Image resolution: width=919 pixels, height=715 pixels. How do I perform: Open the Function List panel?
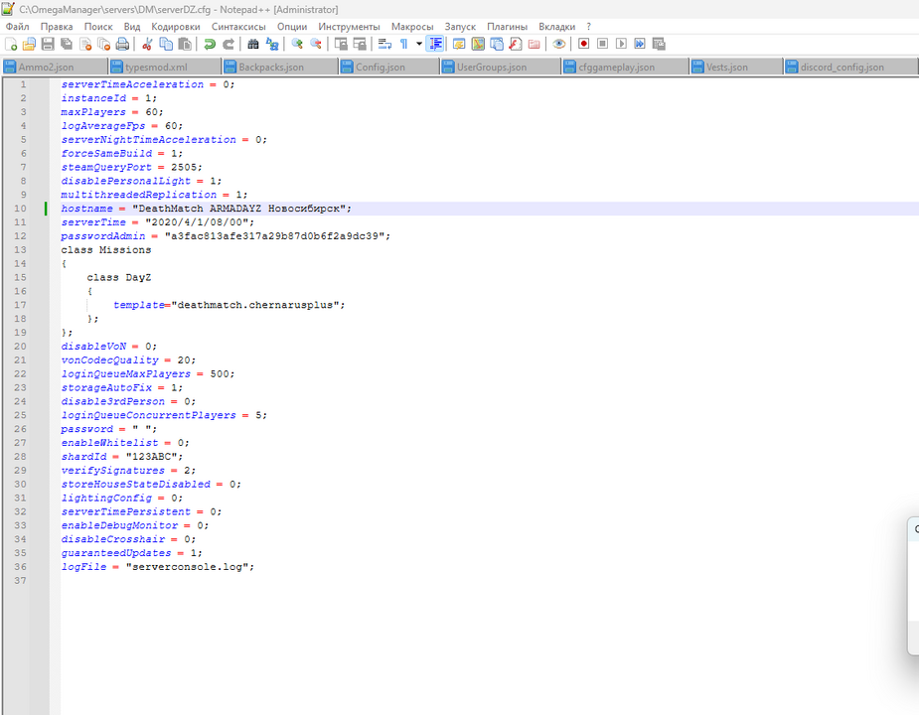click(516, 44)
